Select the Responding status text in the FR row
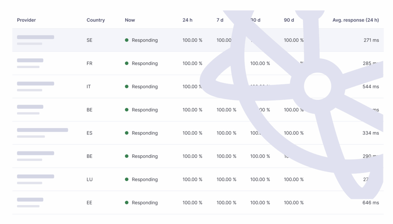Viewport: 393px width, 224px height. click(145, 63)
